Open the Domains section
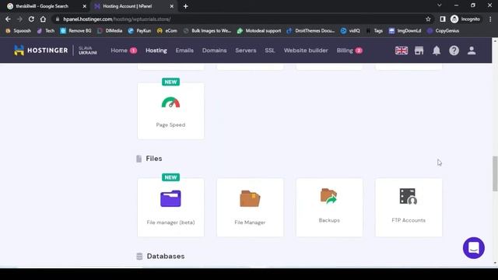Image resolution: width=498 pixels, height=280 pixels. 215,51
